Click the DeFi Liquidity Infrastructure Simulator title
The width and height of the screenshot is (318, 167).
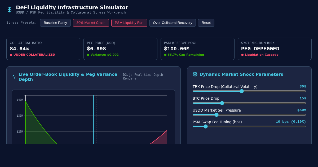[72, 7]
